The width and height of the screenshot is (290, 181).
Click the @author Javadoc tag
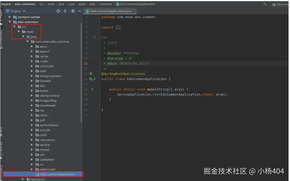(114, 53)
